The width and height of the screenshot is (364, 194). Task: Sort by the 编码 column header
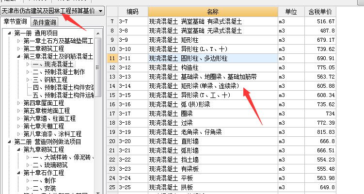133,12
